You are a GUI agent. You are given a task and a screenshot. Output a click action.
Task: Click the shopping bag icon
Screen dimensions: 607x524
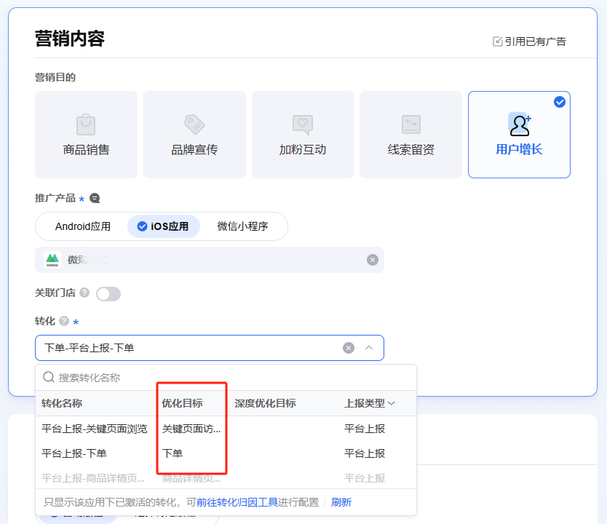(x=86, y=124)
